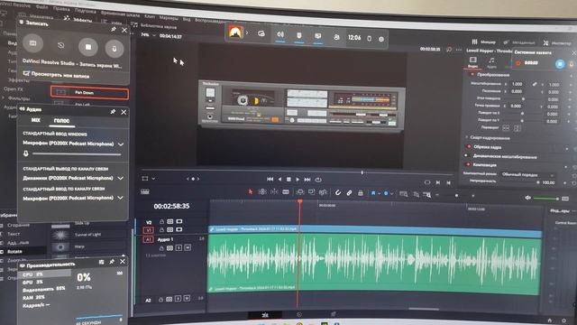Pin the Записать capture widget

(114, 29)
